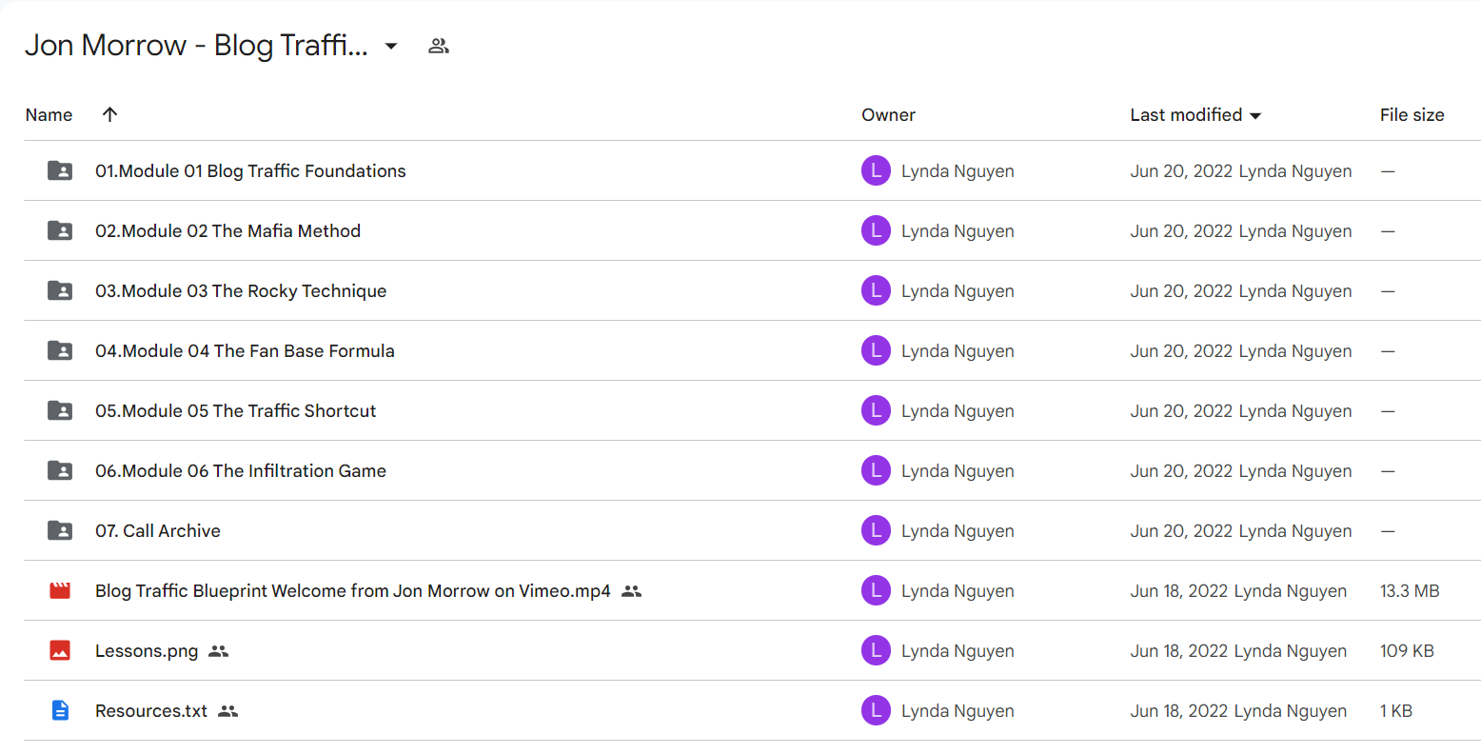This screenshot has height=754, width=1481.
Task: Click the shared people icon beside folder title
Action: [x=438, y=46]
